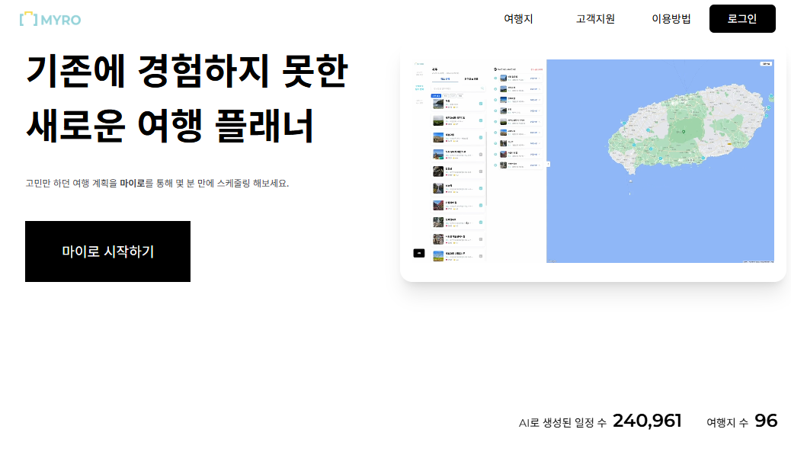This screenshot has width=791, height=458.
Task: Click the 마이로 시작하기 button
Action: pyautogui.click(x=107, y=251)
